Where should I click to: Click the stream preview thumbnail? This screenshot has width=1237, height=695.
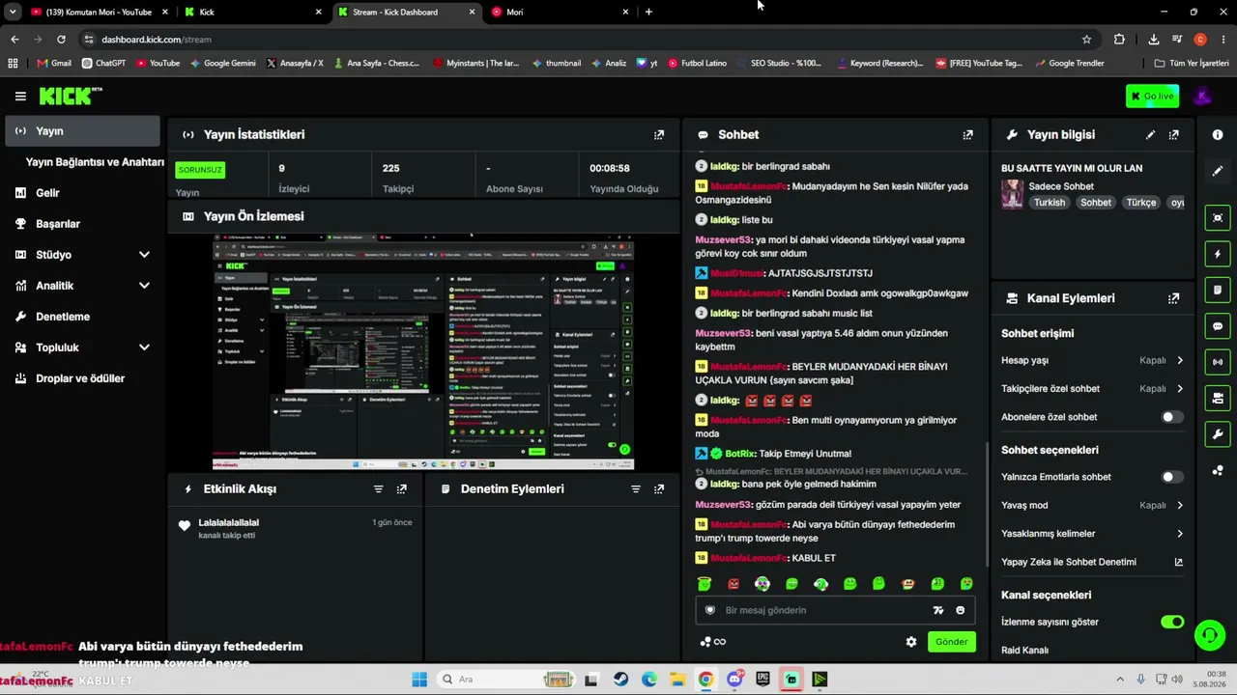coord(423,352)
